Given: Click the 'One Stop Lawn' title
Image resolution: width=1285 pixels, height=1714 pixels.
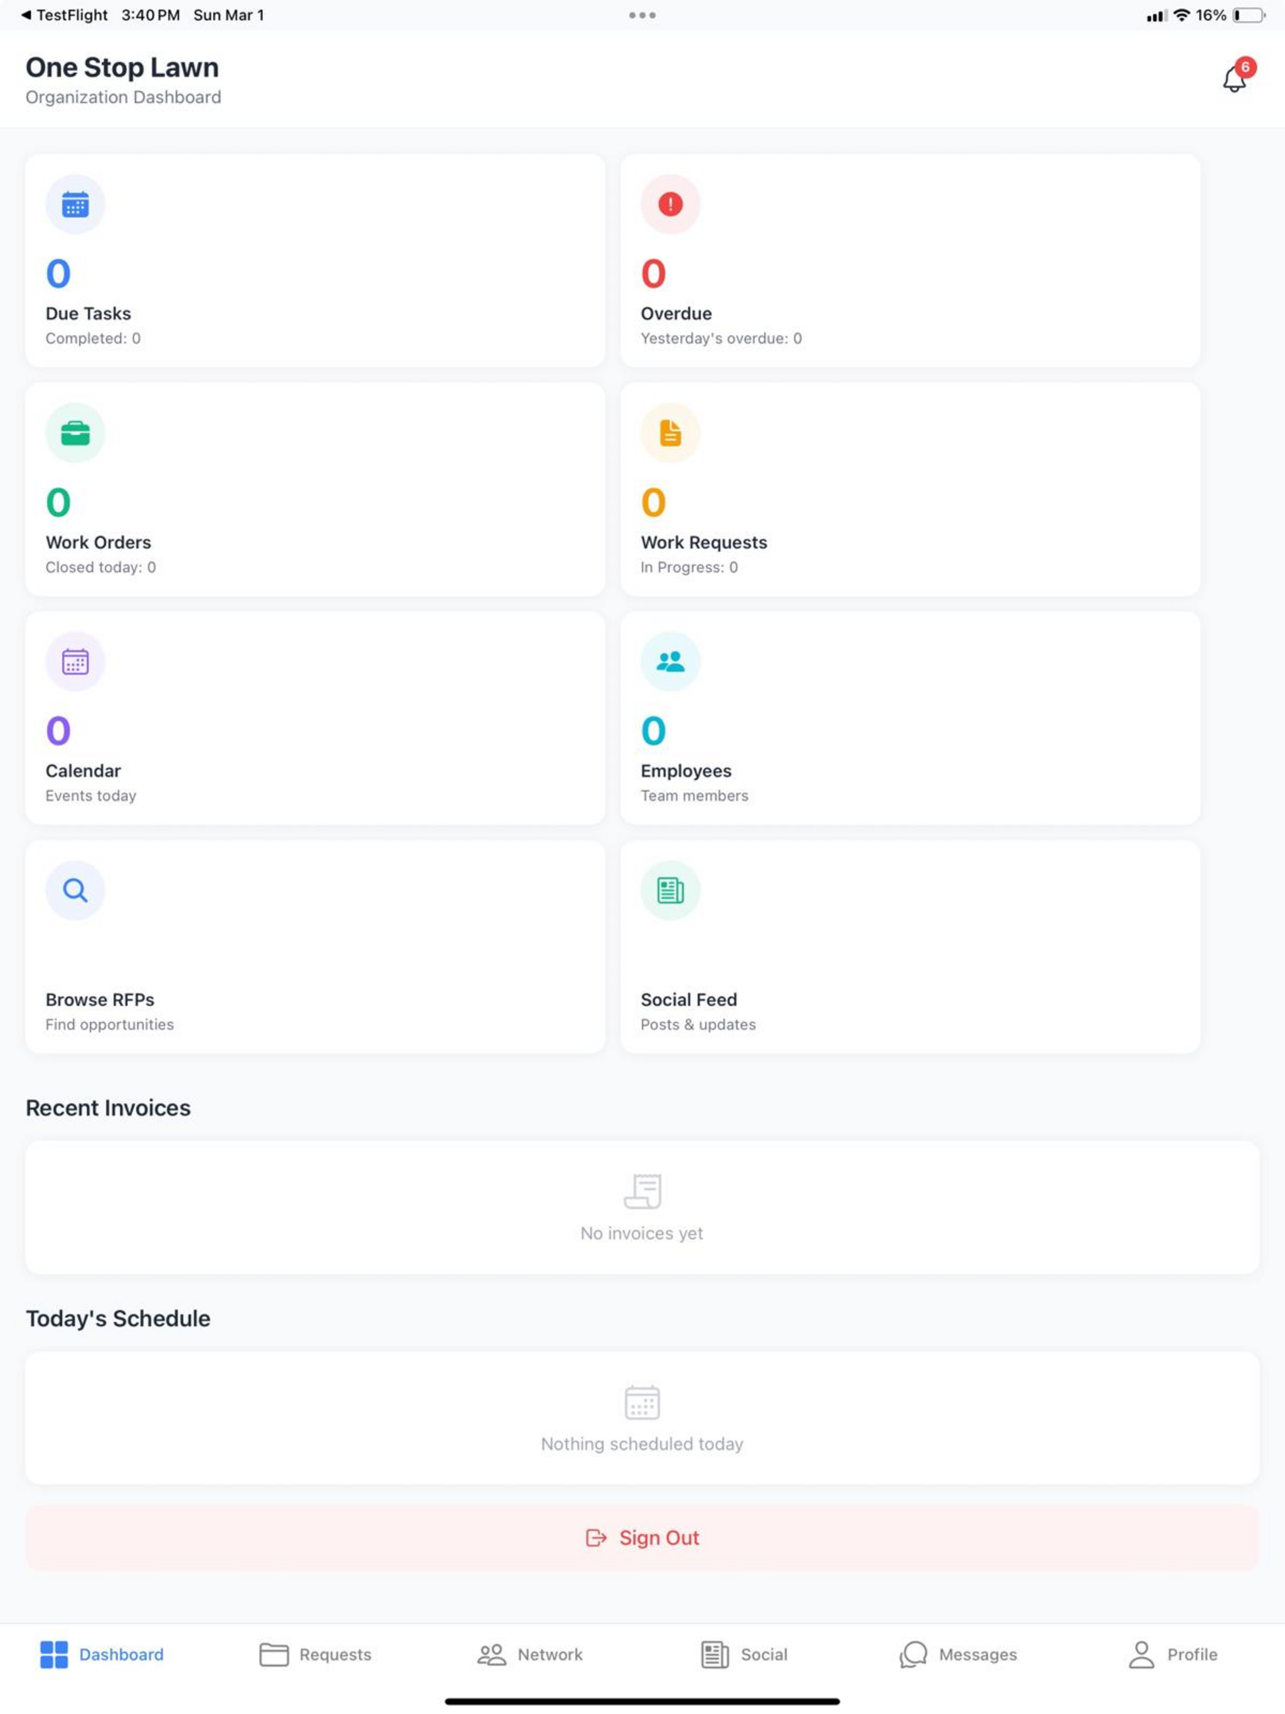Looking at the screenshot, I should [122, 67].
